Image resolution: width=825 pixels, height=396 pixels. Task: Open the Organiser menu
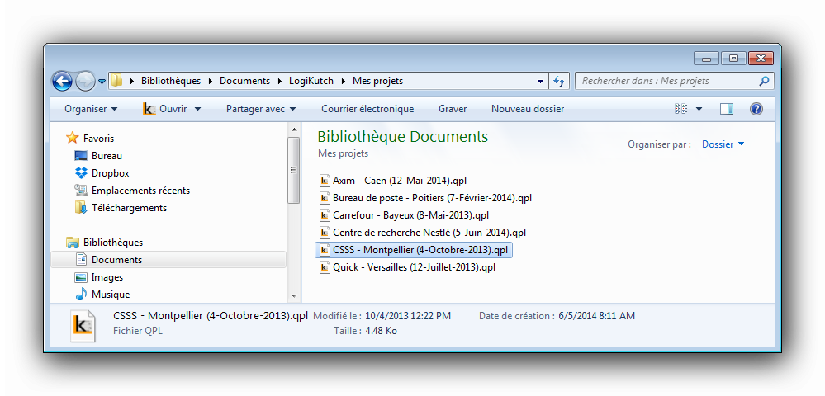[x=91, y=109]
